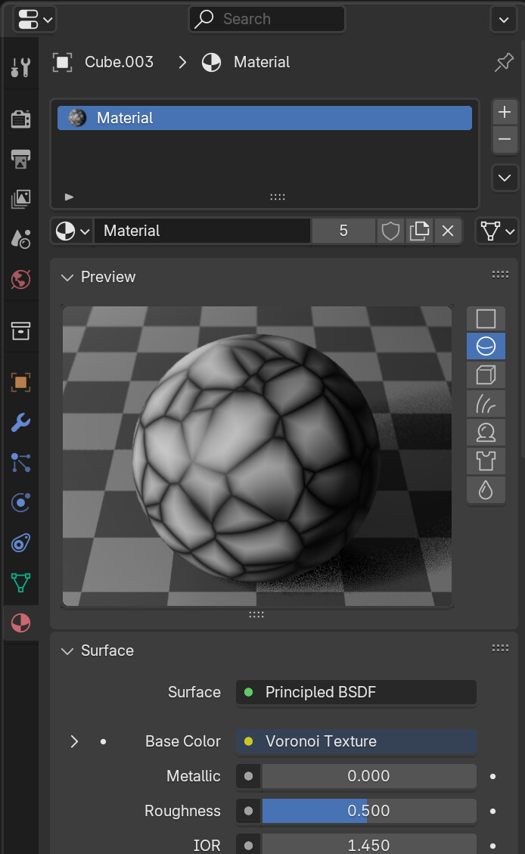Click the Cube.003 object icon
525x854 pixels.
tap(62, 62)
